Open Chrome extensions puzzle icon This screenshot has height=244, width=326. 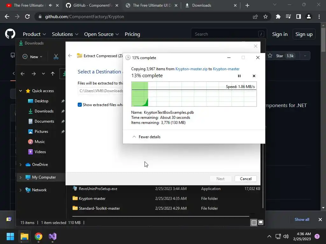tap(278, 17)
